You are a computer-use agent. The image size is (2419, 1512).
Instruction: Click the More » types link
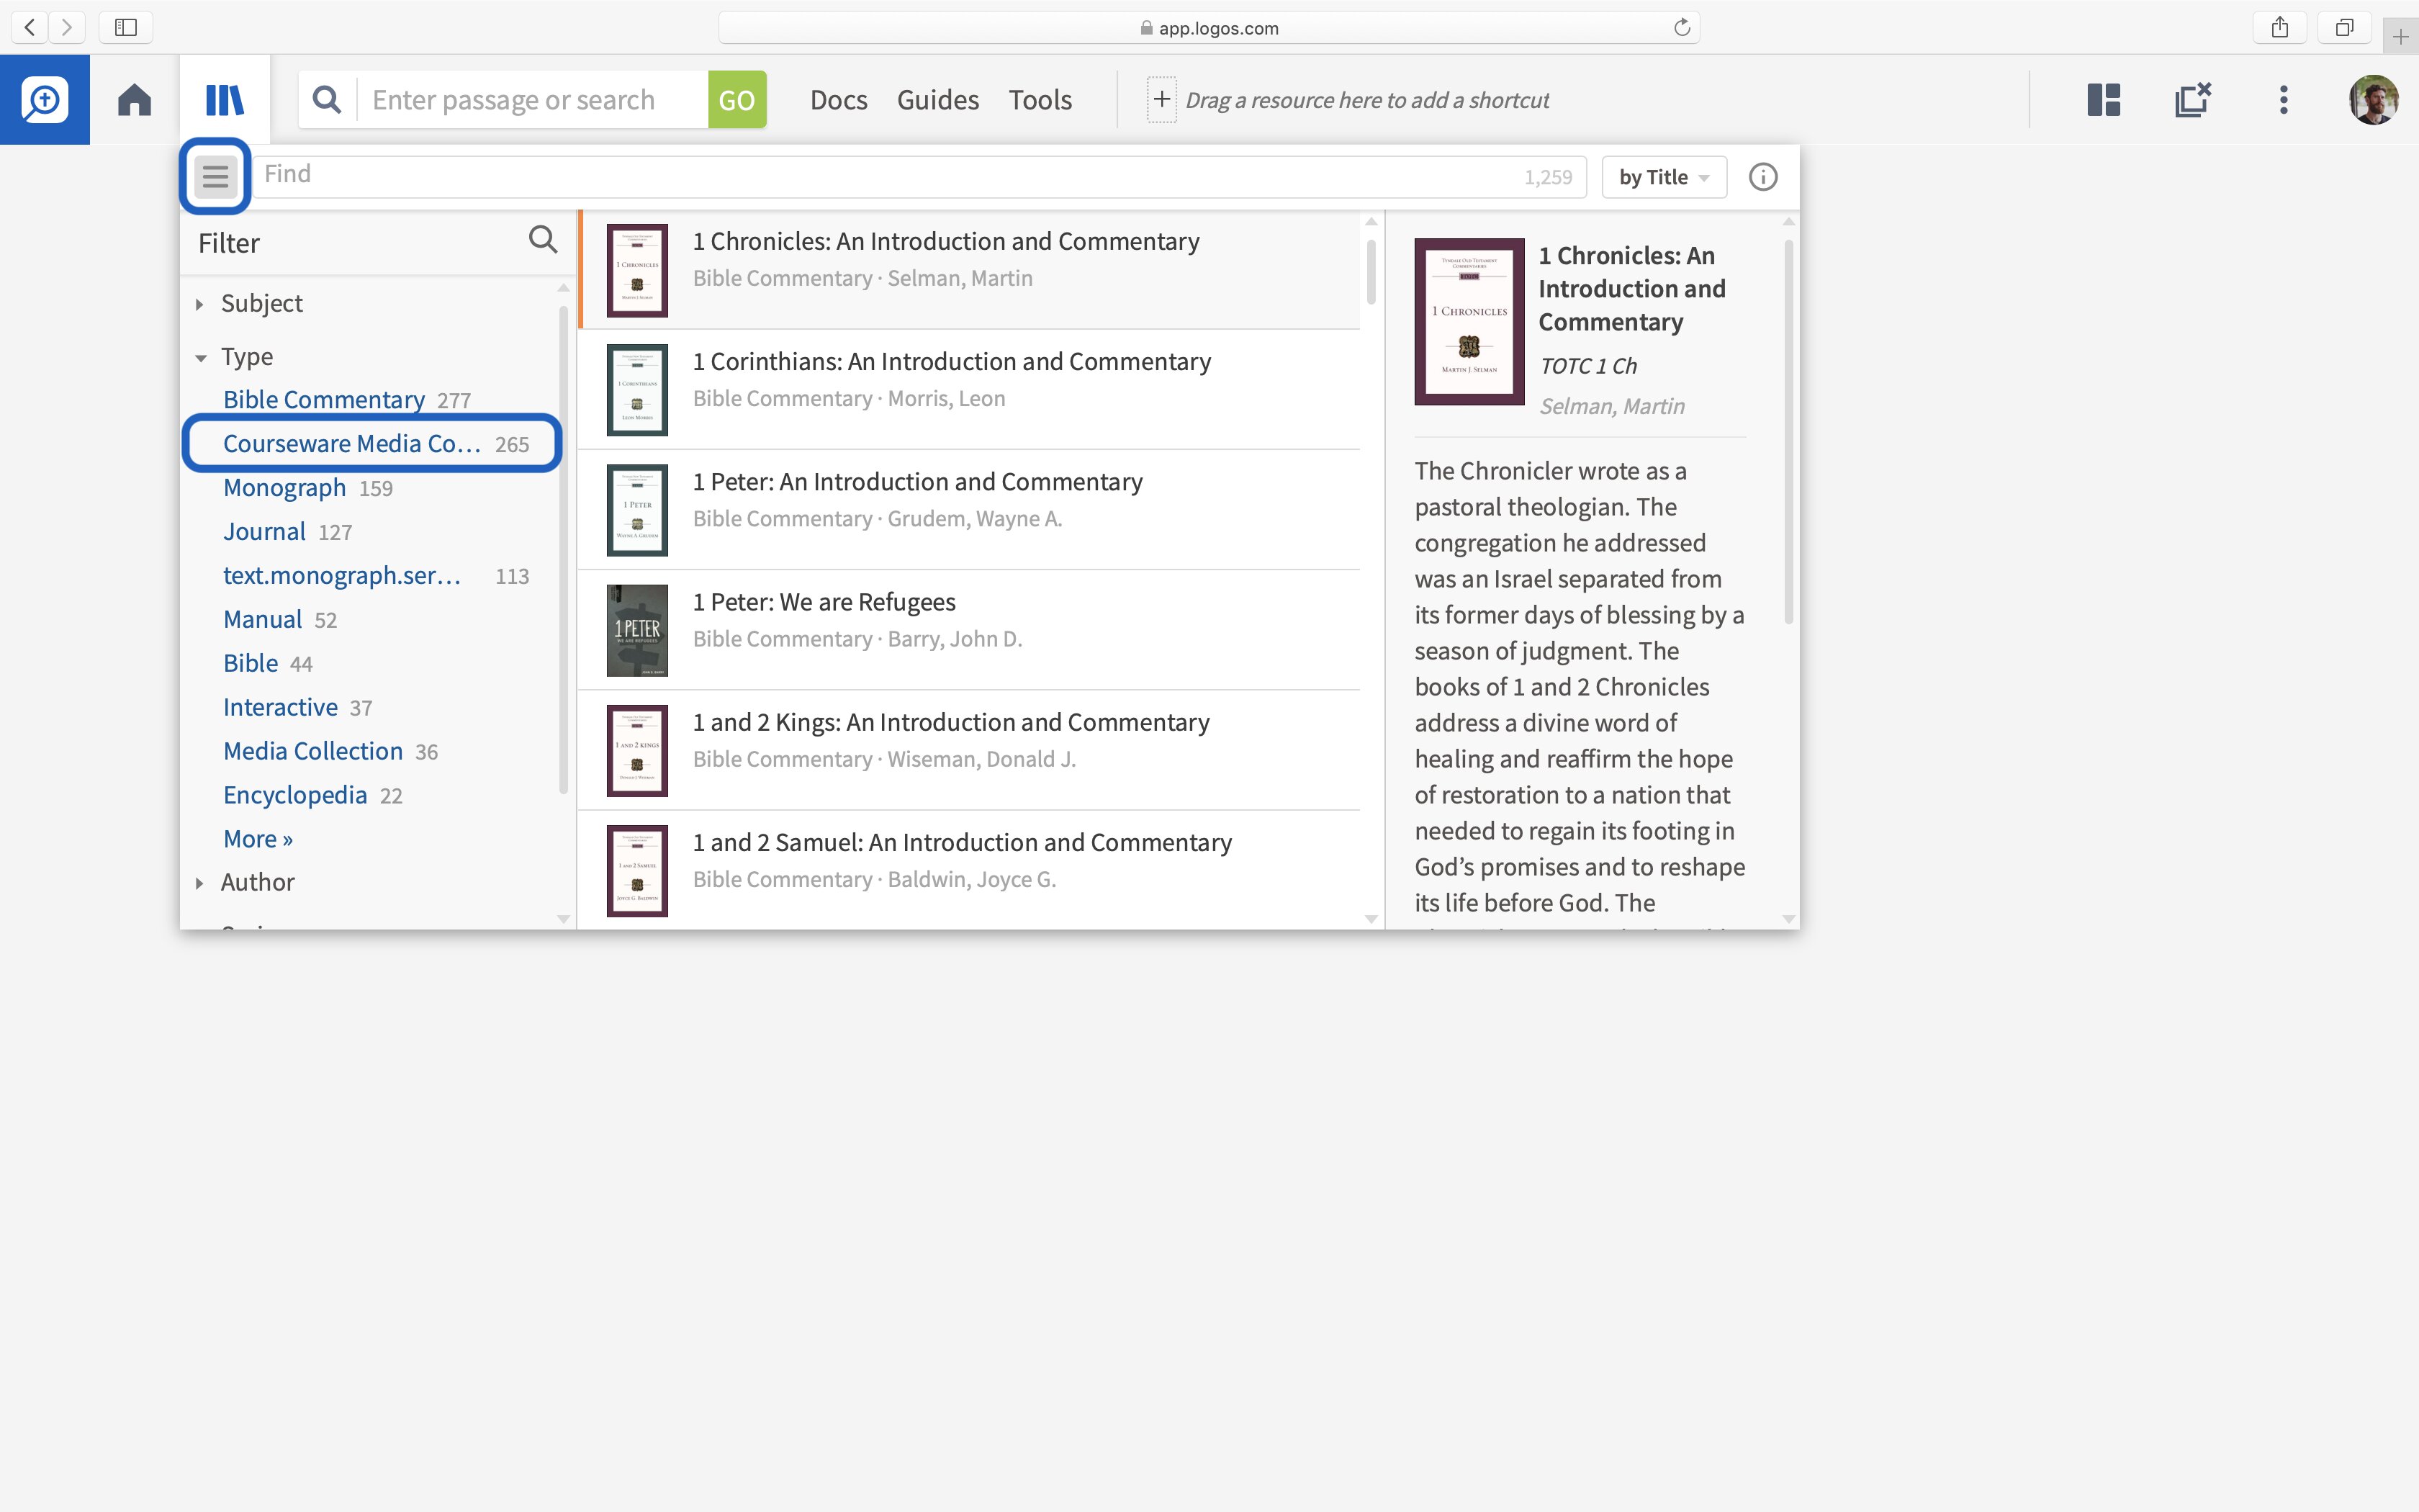[x=258, y=839]
